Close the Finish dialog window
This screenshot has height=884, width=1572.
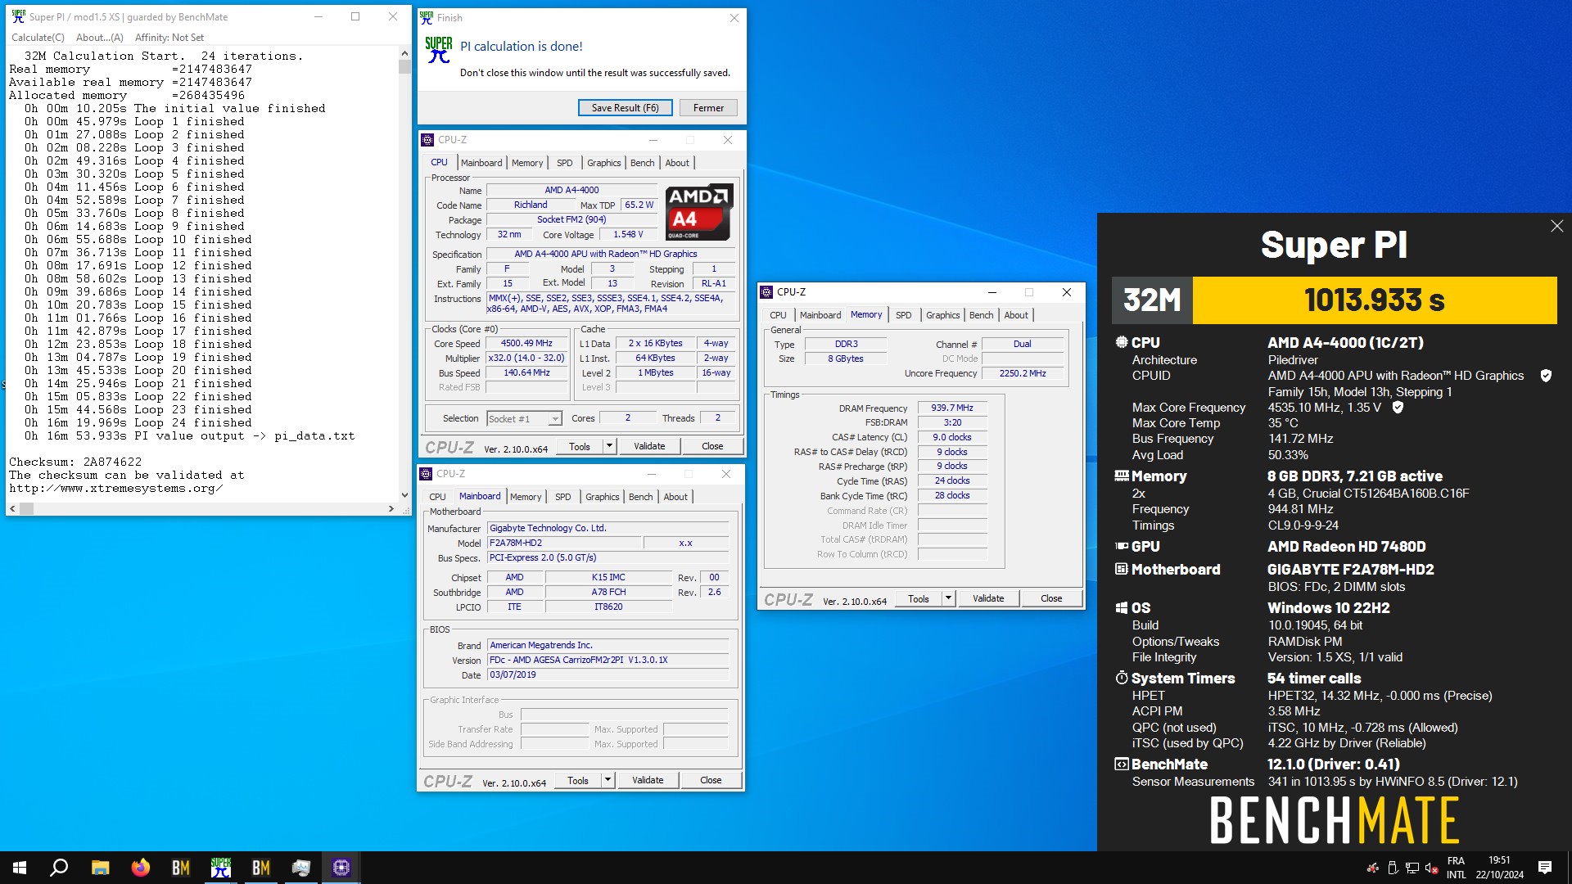tap(734, 18)
